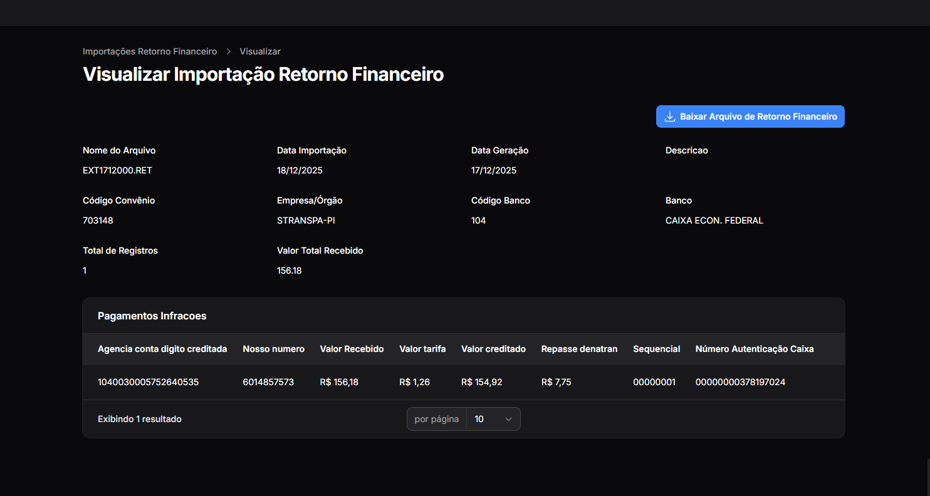Click the download icon in the blue button
Image resolution: width=930 pixels, height=496 pixels.
coord(669,116)
